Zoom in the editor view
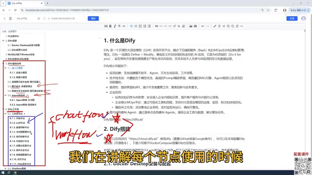312x175 pixels. point(228,26)
